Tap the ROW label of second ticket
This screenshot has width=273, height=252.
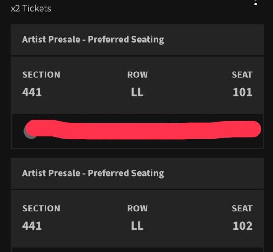[137, 208]
